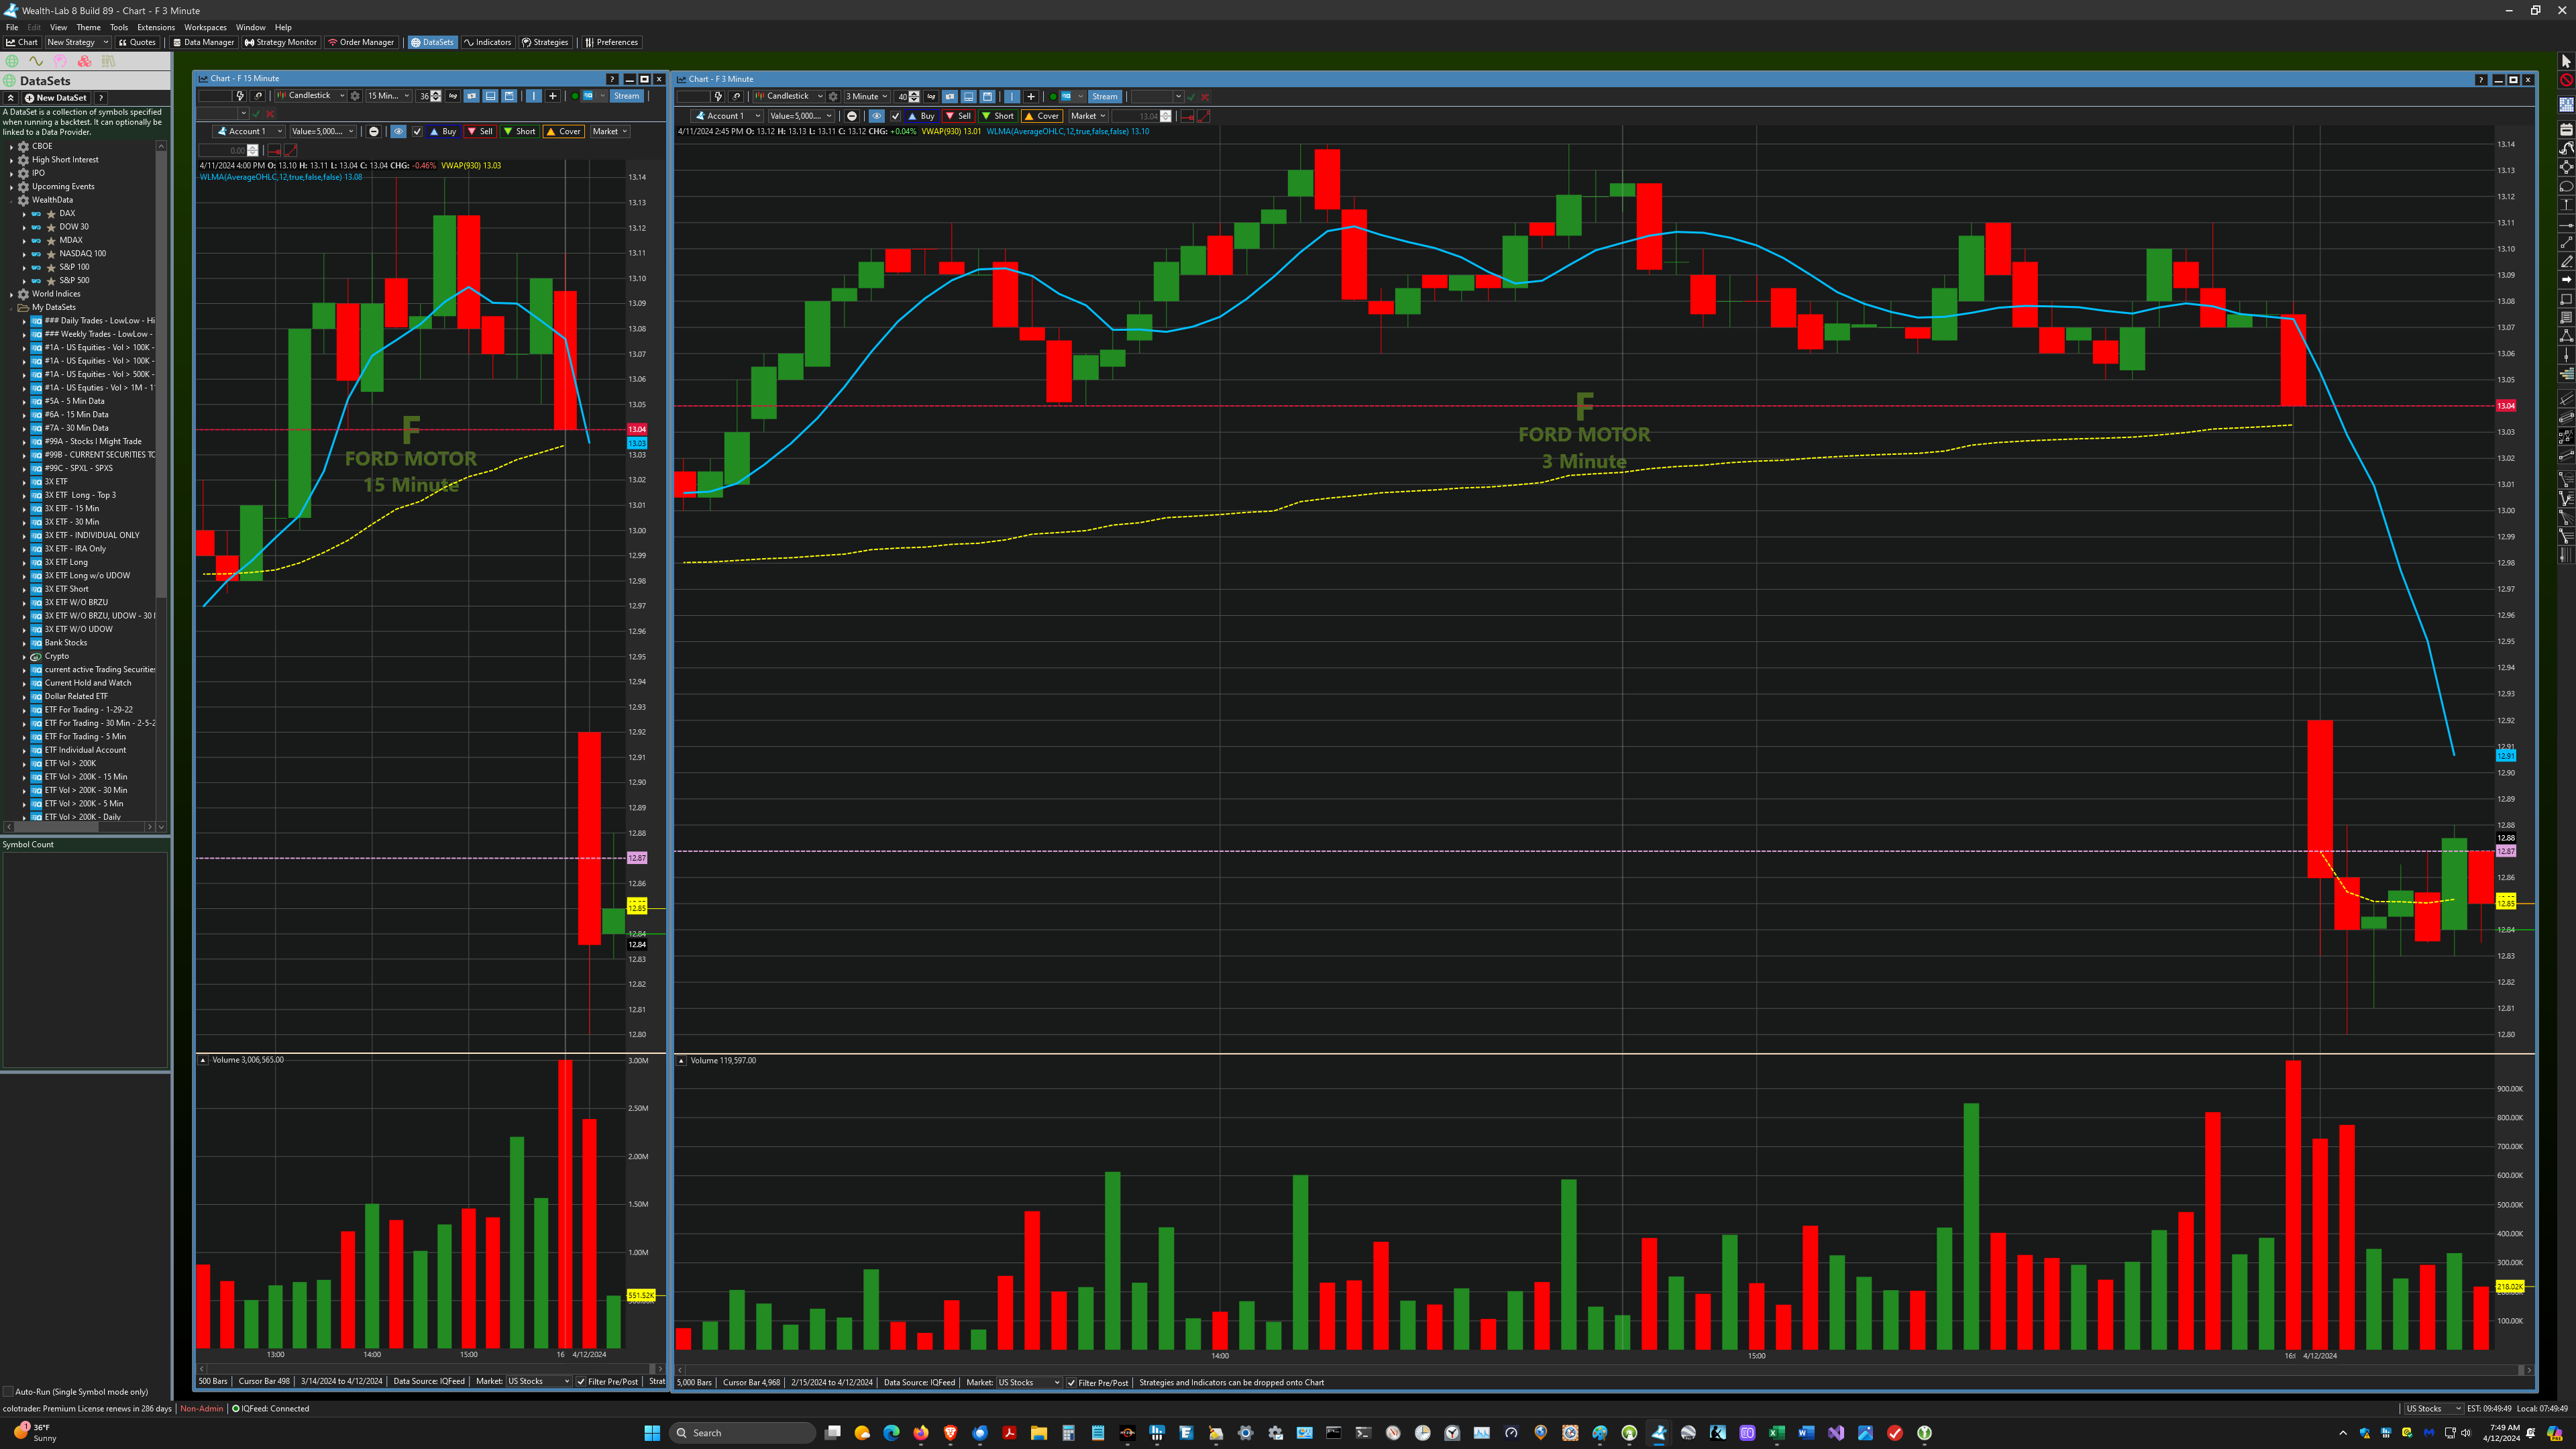Viewport: 2576px width, 1449px height.
Task: Click red stop-line icon in 3 Minute chart
Action: [1187, 116]
